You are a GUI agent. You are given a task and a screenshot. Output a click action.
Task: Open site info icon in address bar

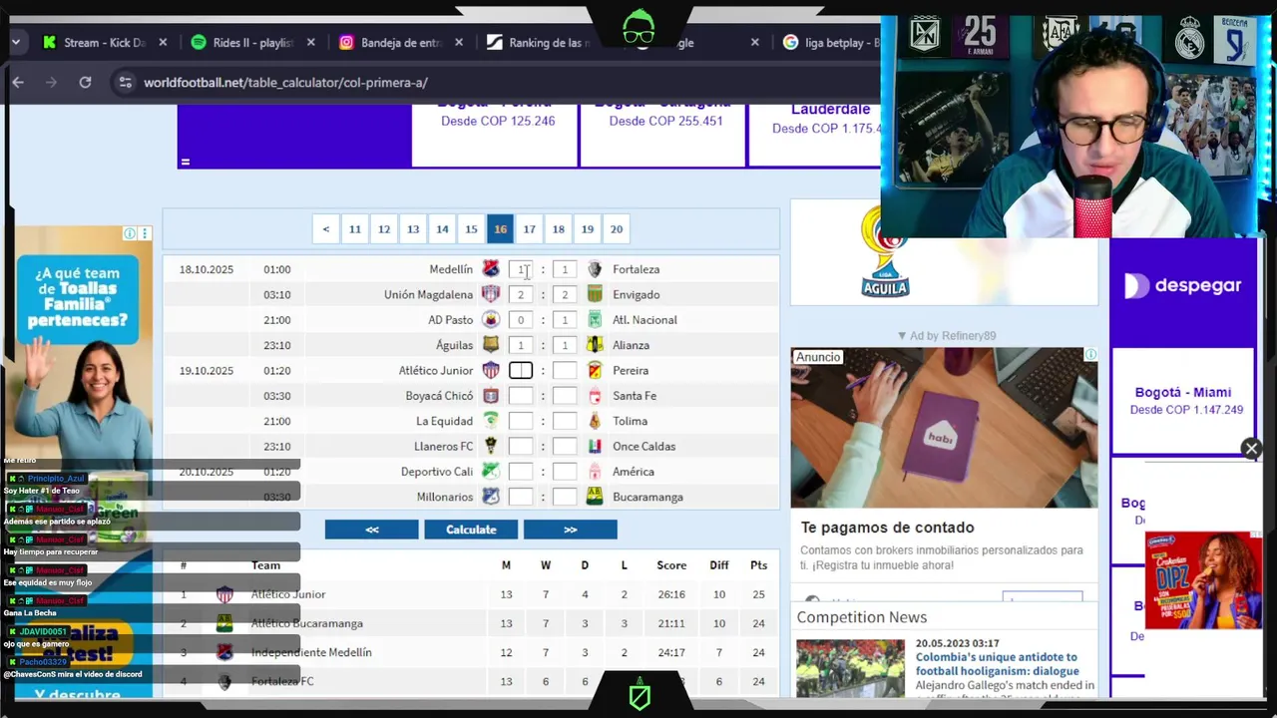125,83
